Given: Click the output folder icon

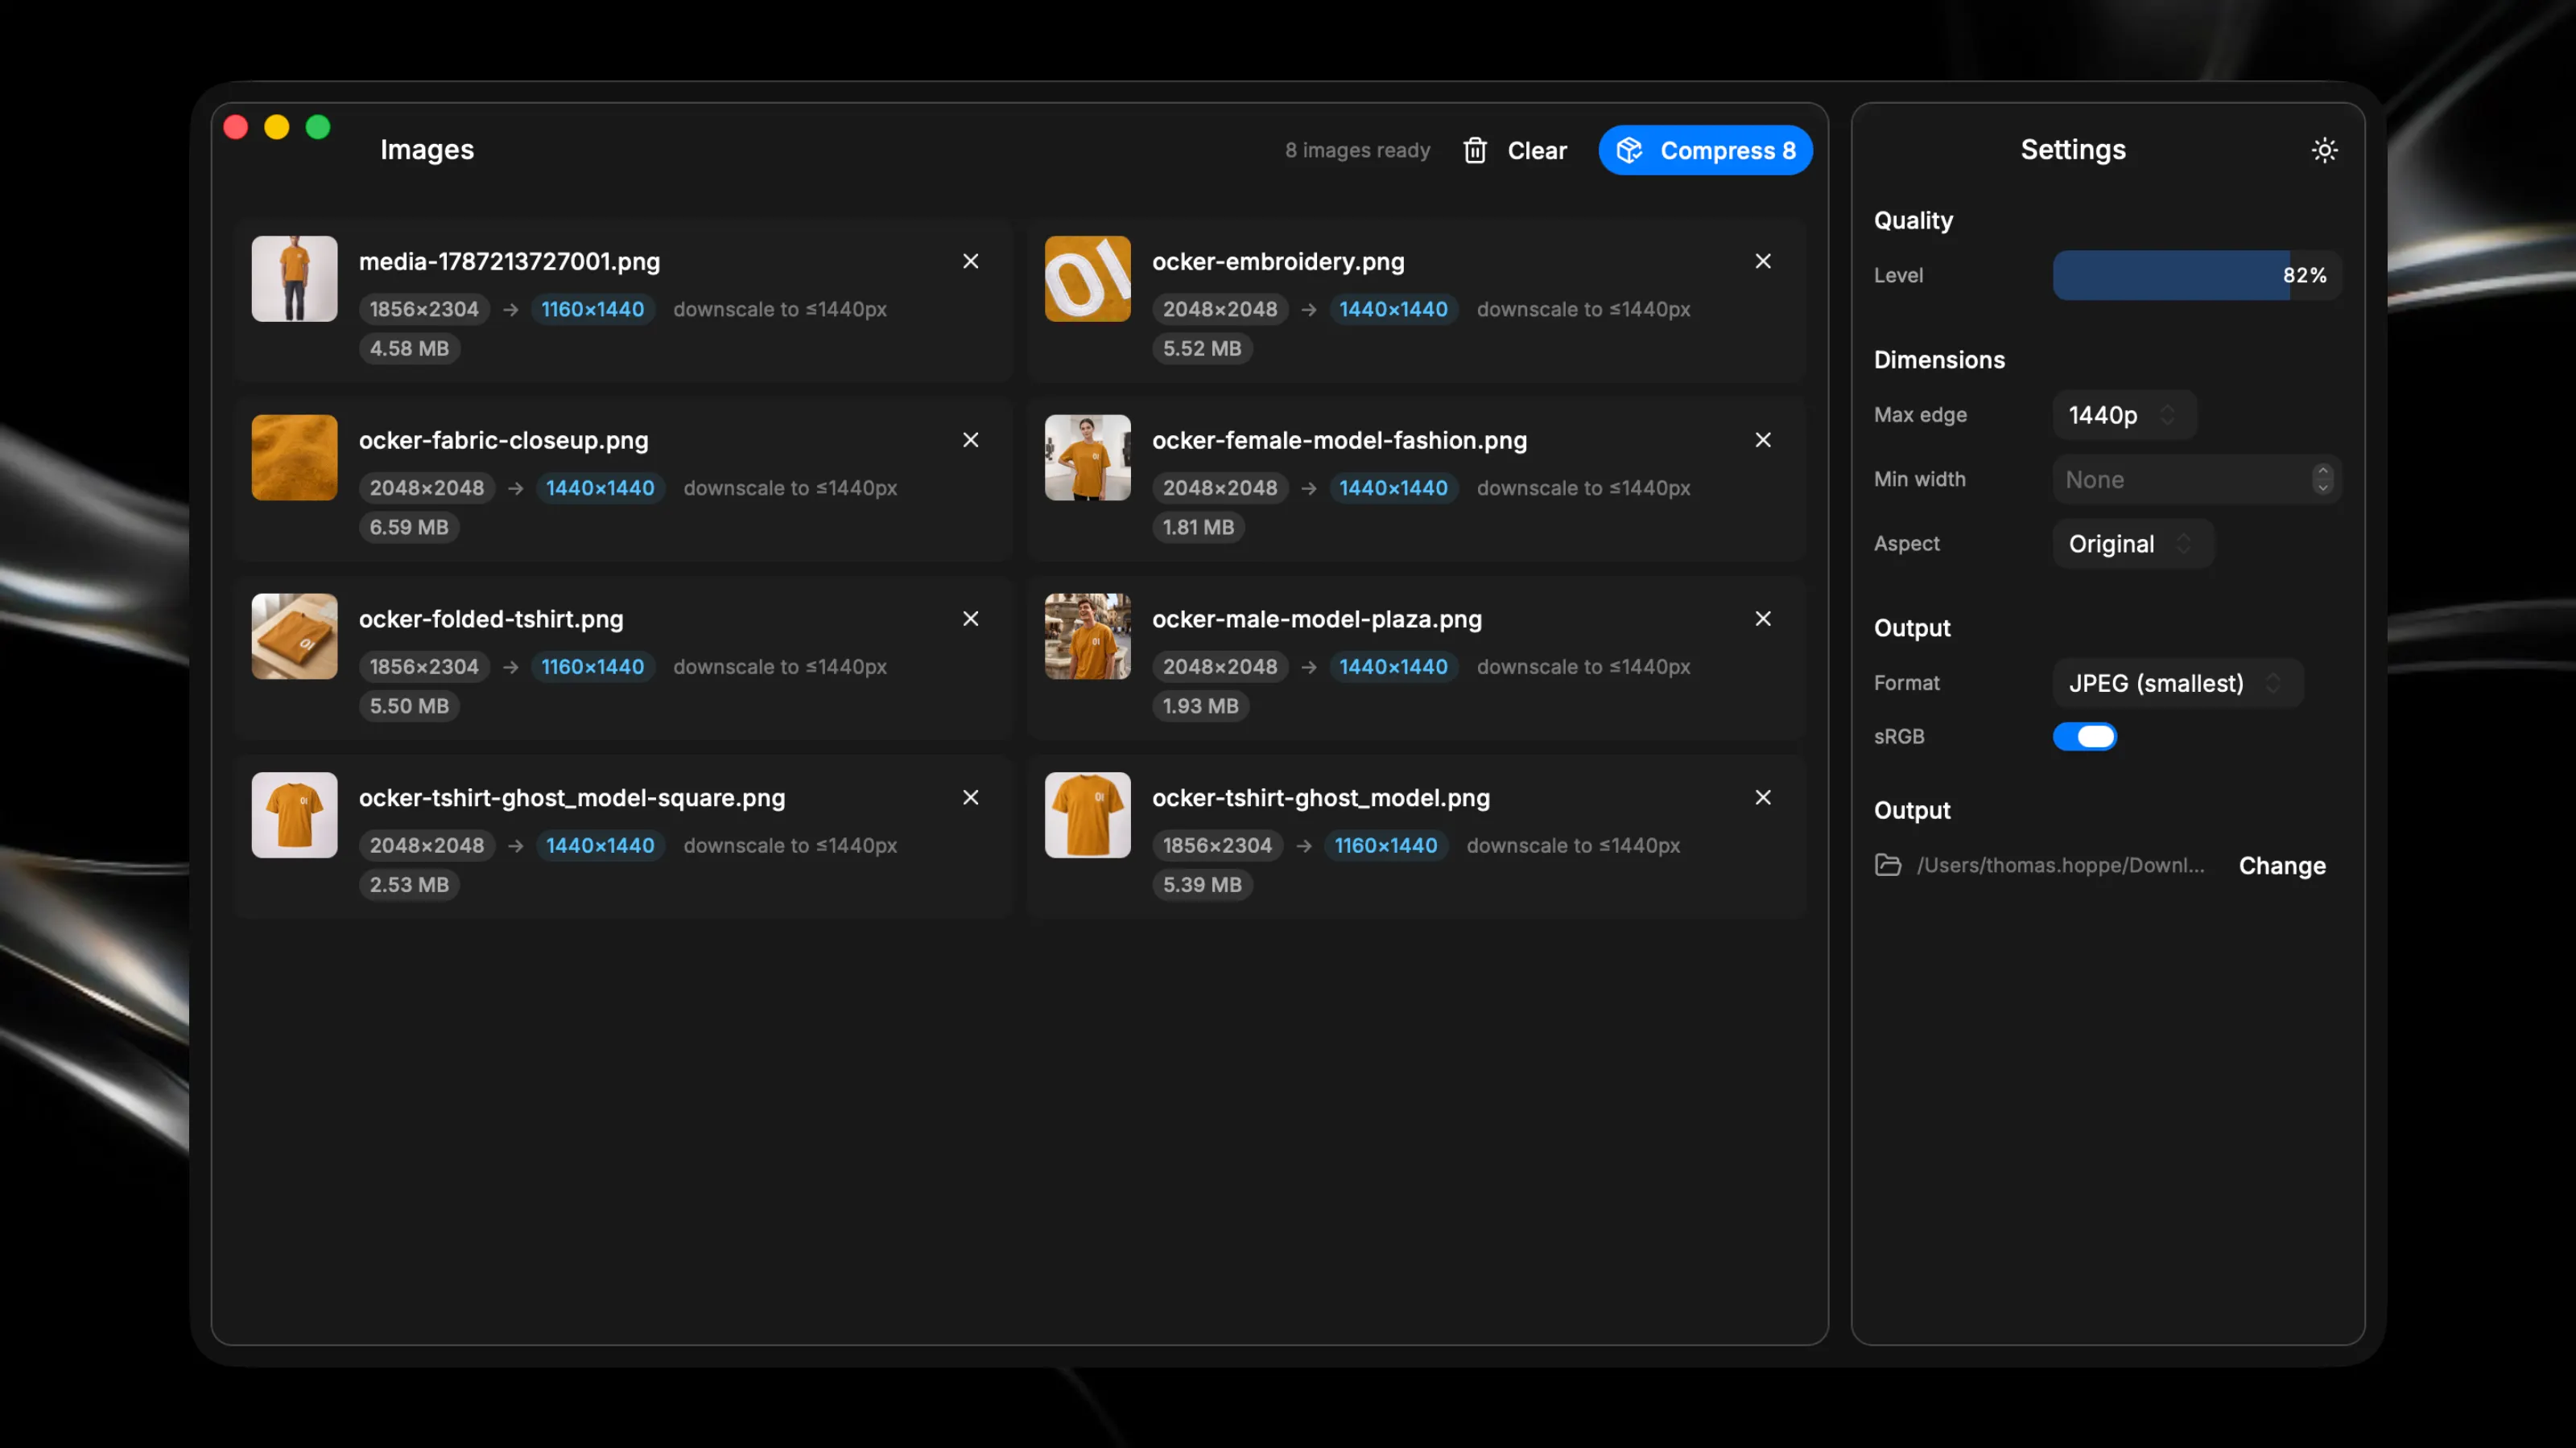Looking at the screenshot, I should coord(1887,865).
